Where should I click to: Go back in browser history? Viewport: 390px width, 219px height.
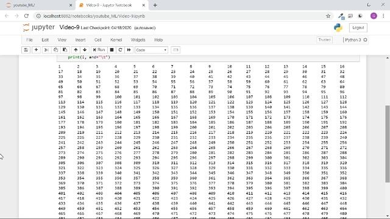(7, 16)
